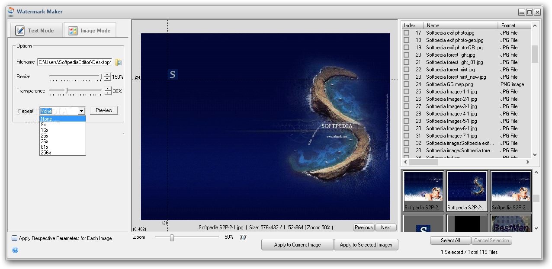Viewport: 552px width, 269px height.
Task: Check the box for Softpedia GG map.png
Action: click(x=407, y=84)
